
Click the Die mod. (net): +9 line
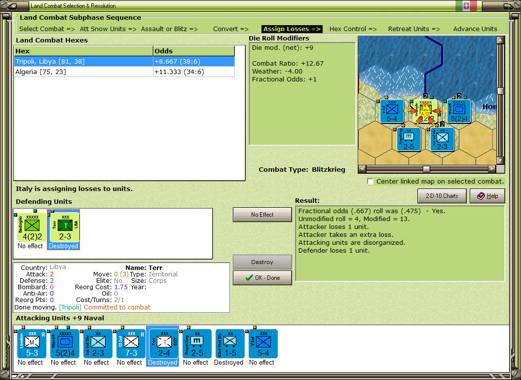tap(282, 47)
